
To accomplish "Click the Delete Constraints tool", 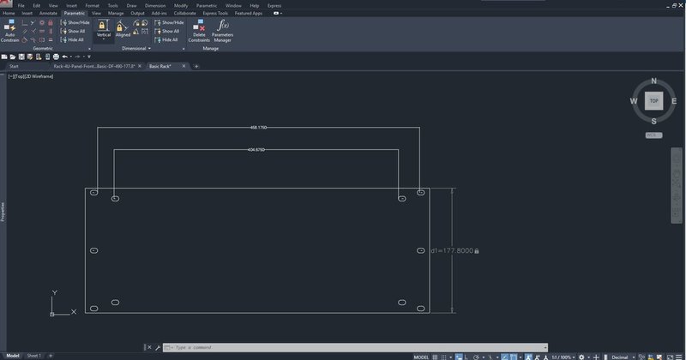I will coord(199,31).
